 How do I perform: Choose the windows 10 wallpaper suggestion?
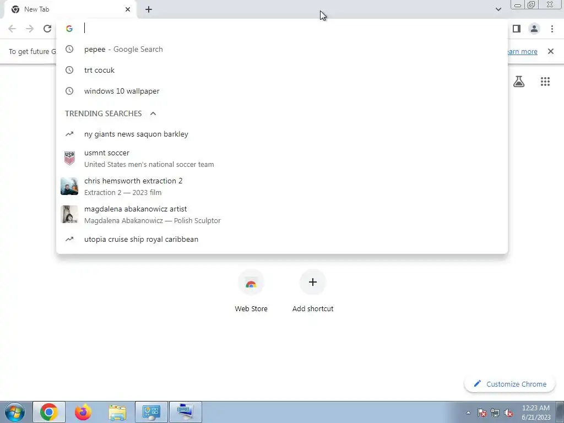pyautogui.click(x=282, y=91)
